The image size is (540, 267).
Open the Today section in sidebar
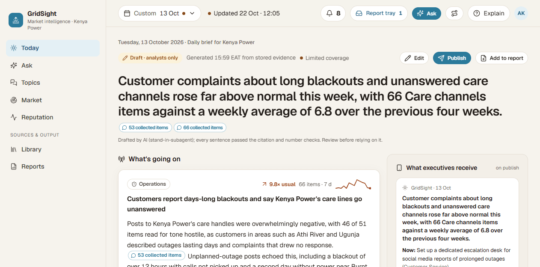point(53,48)
